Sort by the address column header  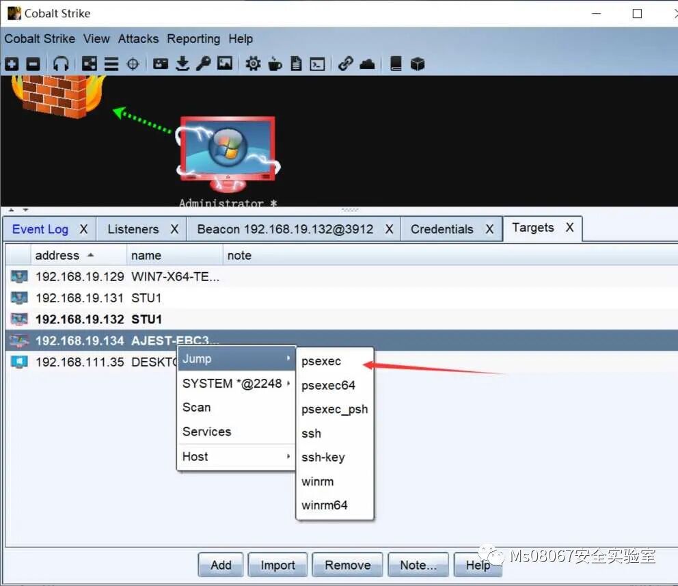(79, 255)
